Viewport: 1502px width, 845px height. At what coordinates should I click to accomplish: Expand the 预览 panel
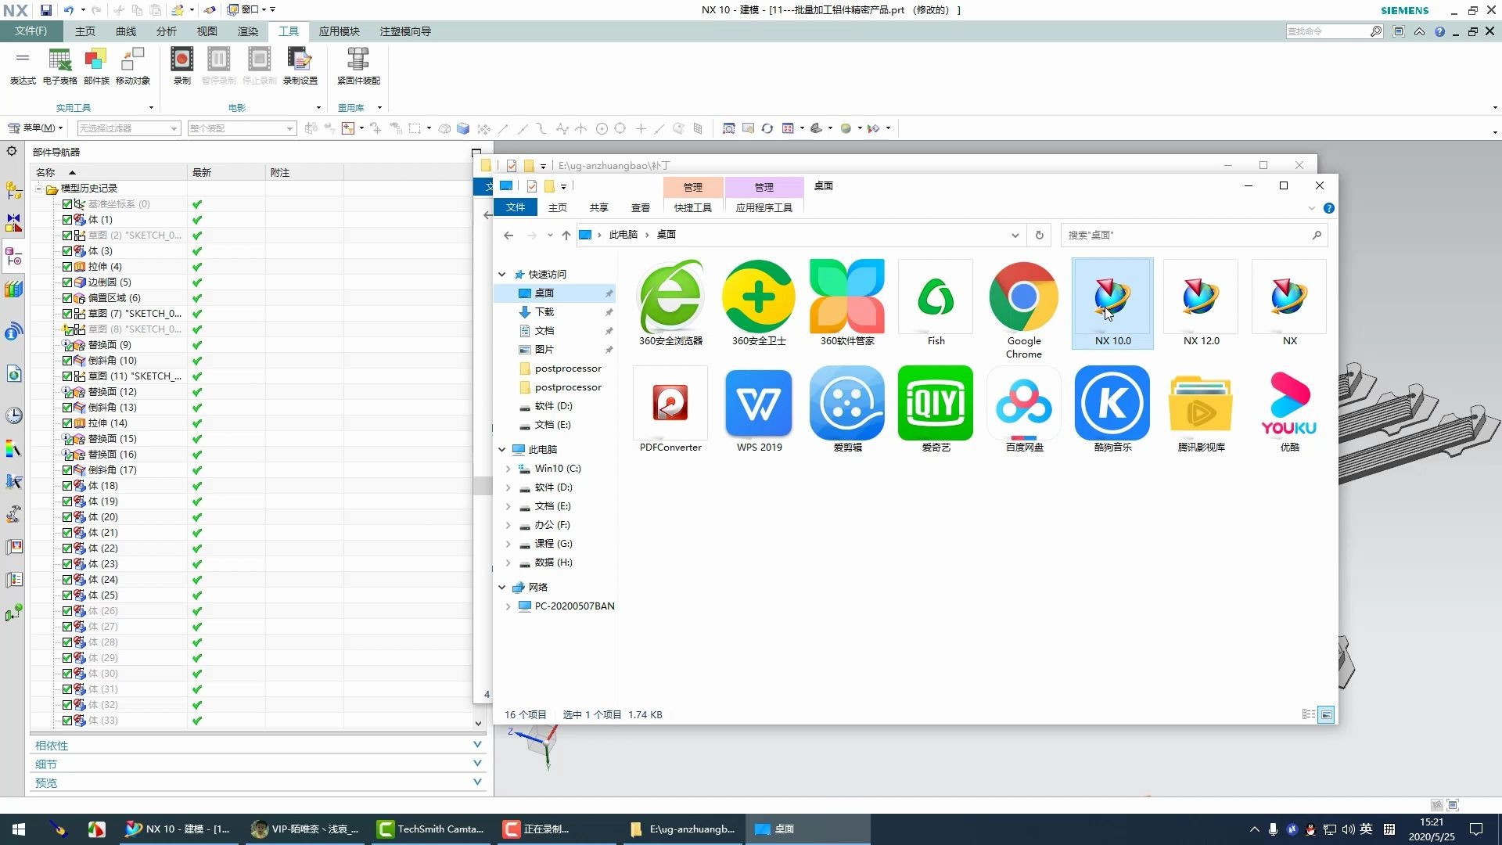[477, 782]
